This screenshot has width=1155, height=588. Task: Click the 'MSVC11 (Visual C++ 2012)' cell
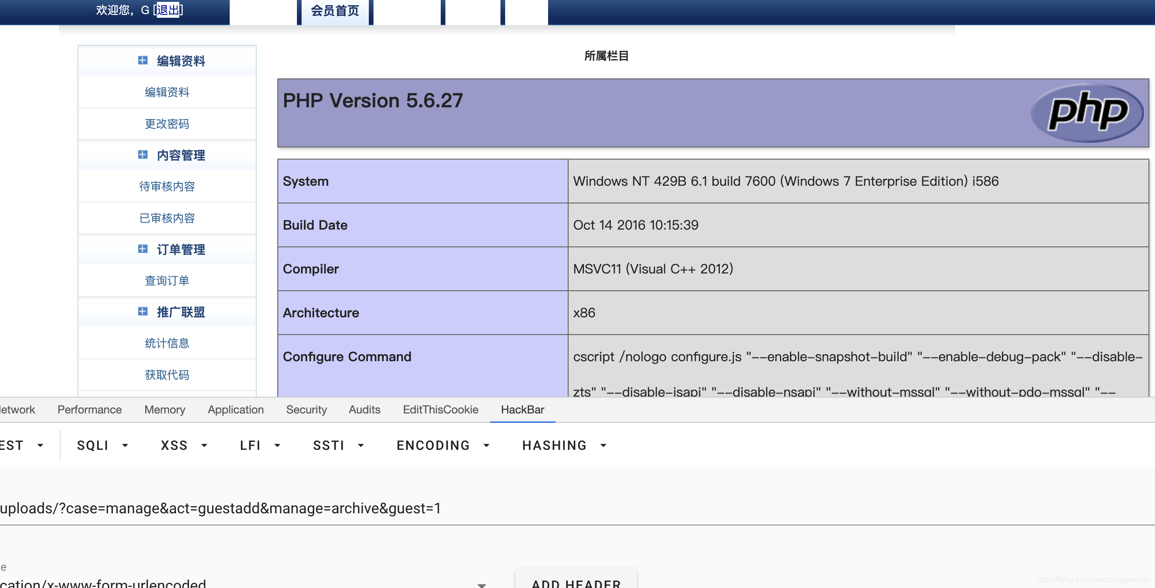858,269
